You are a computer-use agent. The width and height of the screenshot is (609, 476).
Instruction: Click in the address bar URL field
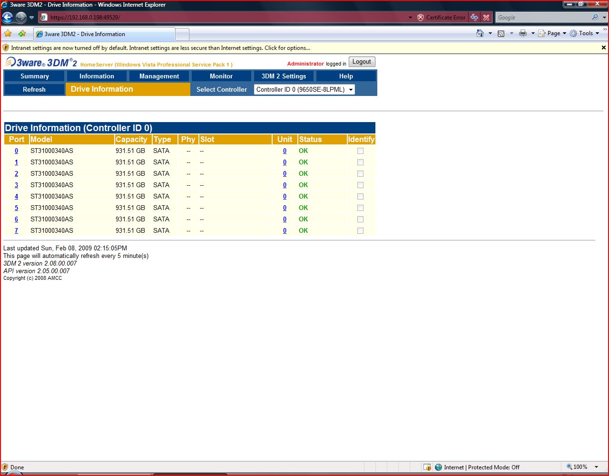224,18
